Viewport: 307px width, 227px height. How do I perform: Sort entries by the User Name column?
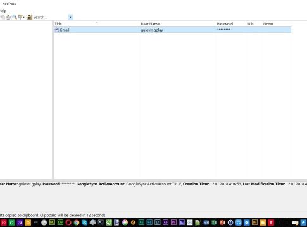pyautogui.click(x=150, y=24)
